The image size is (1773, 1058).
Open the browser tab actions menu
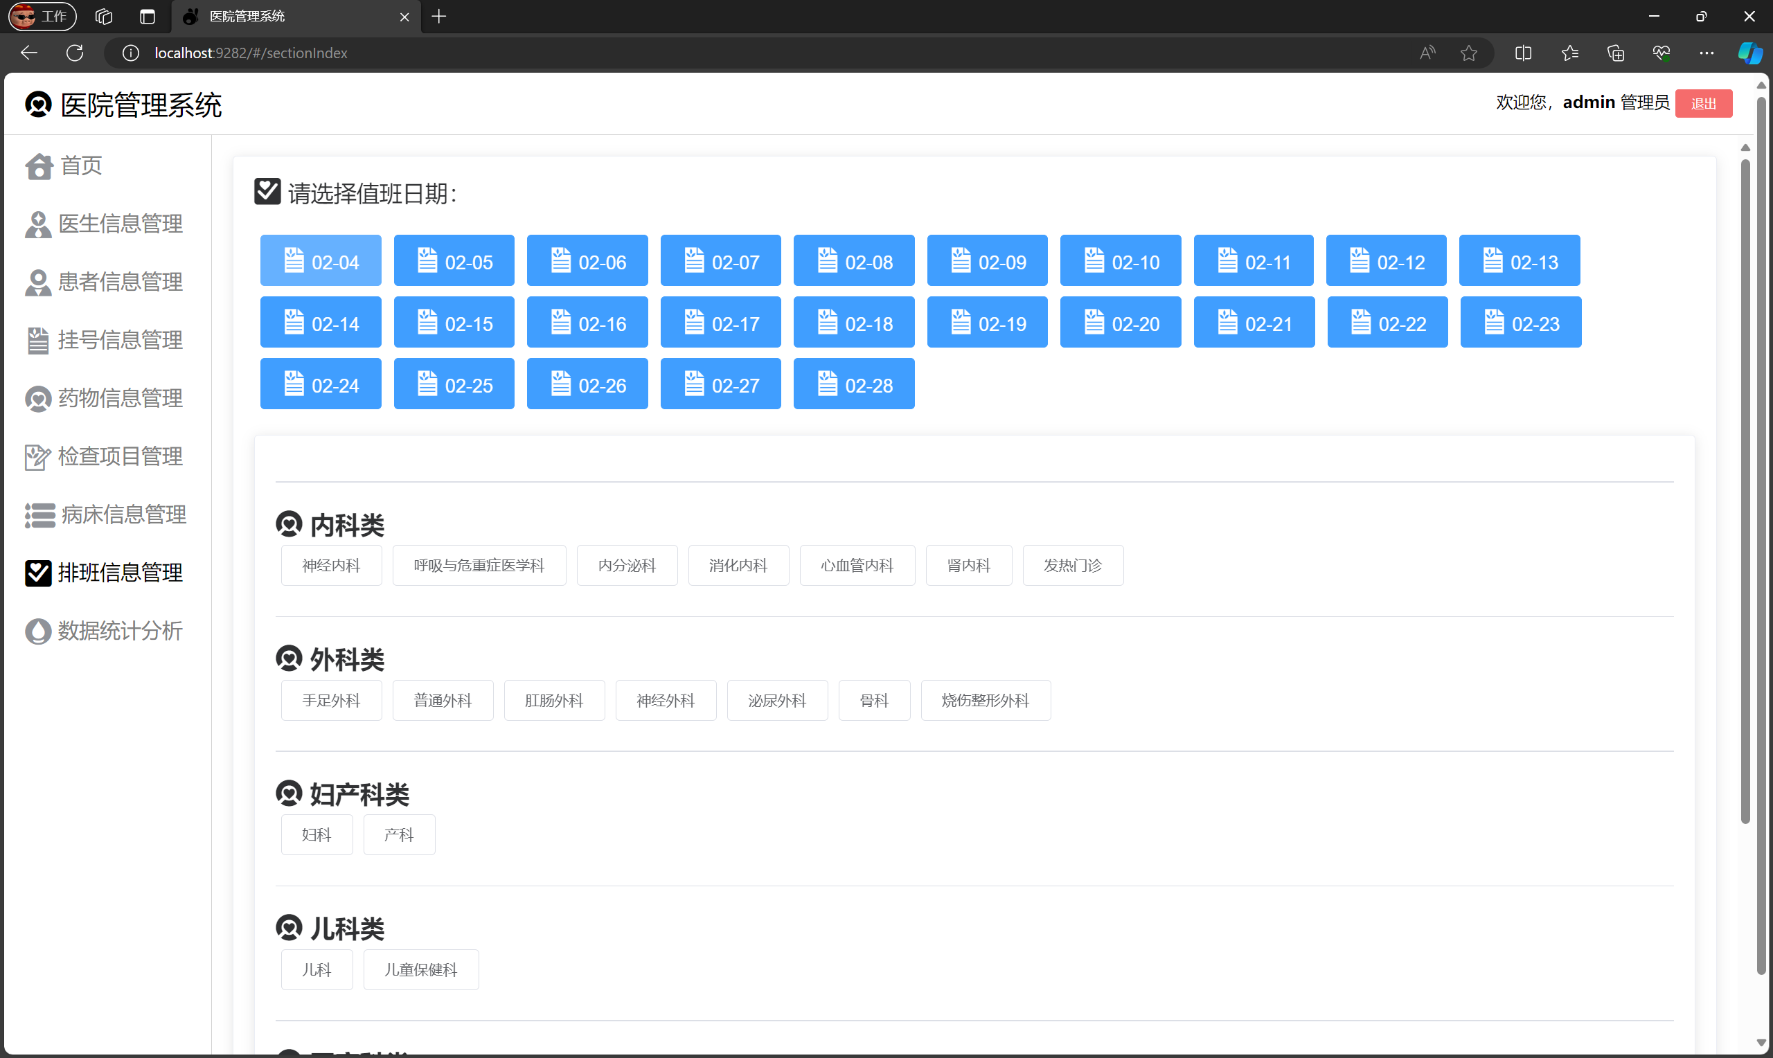[148, 17]
